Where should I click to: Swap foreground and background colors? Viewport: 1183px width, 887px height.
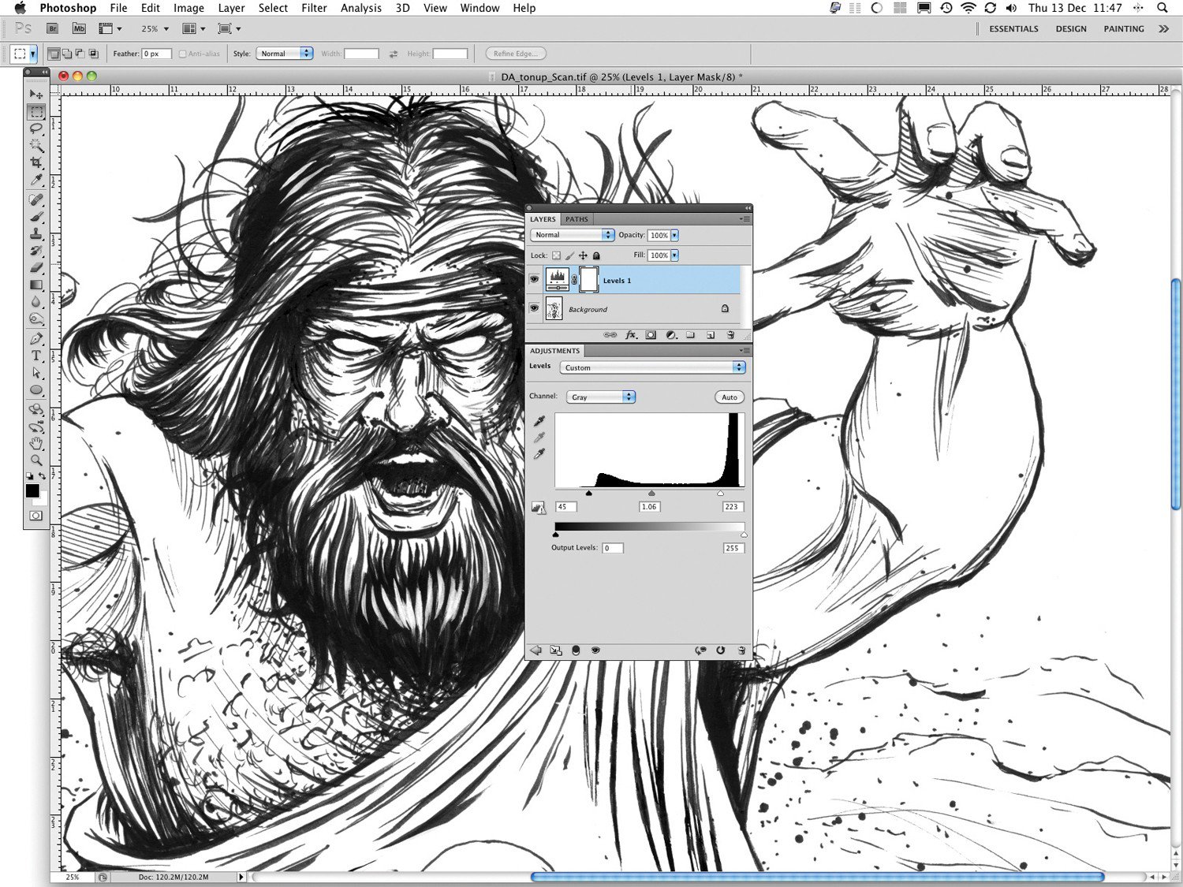[x=42, y=476]
